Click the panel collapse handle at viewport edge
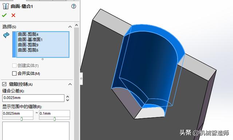This screenshot has height=140, width=233. click(x=81, y=79)
